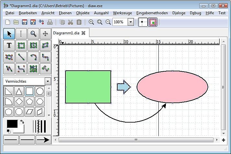
Task: Select the Image insert tool
Action: 33,69
